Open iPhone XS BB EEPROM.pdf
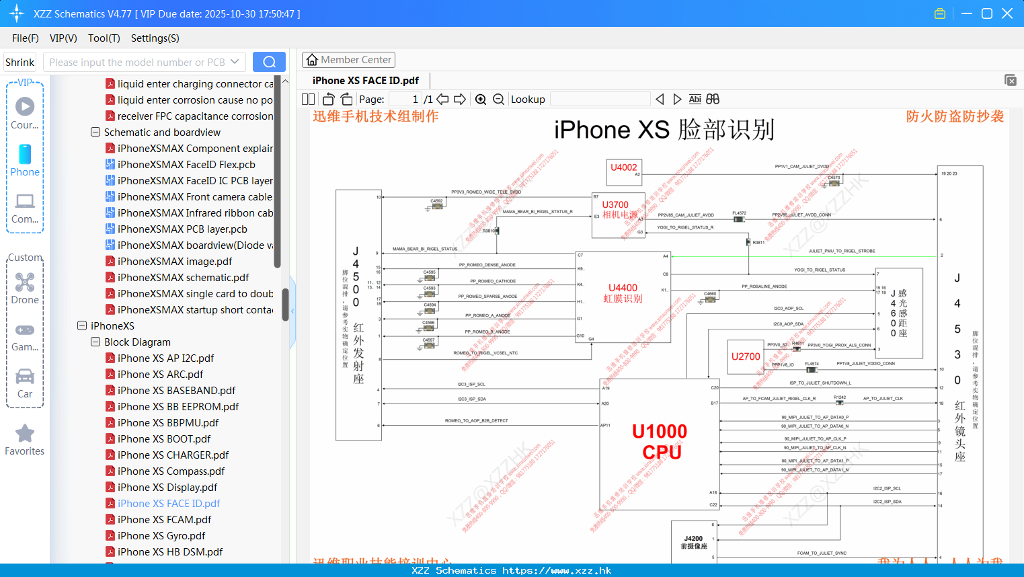The image size is (1024, 577). [172, 406]
